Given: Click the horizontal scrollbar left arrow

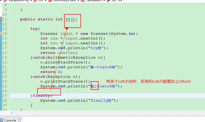Looking at the screenshot, I should 12,113.
